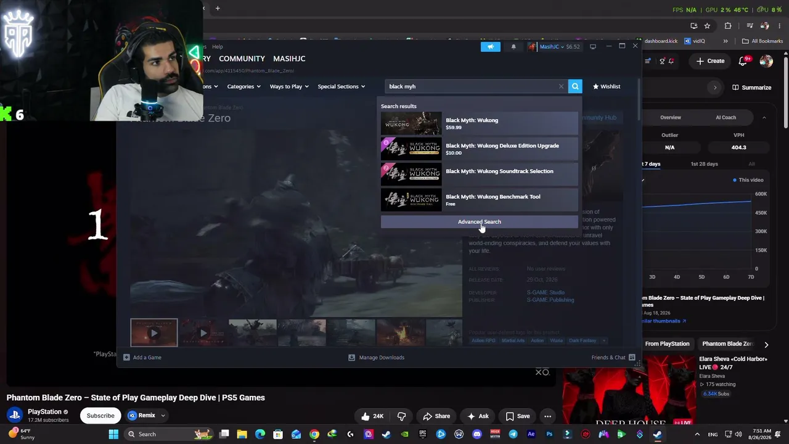Open Steam notifications bell

(x=513, y=47)
